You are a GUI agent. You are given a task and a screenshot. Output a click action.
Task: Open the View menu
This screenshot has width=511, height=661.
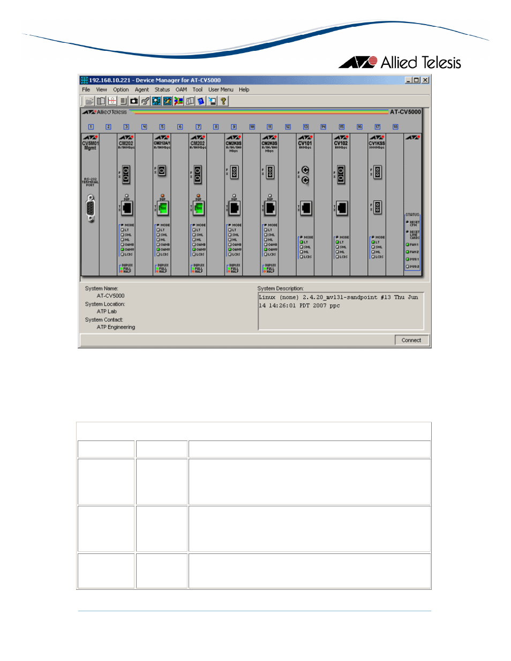pyautogui.click(x=101, y=90)
